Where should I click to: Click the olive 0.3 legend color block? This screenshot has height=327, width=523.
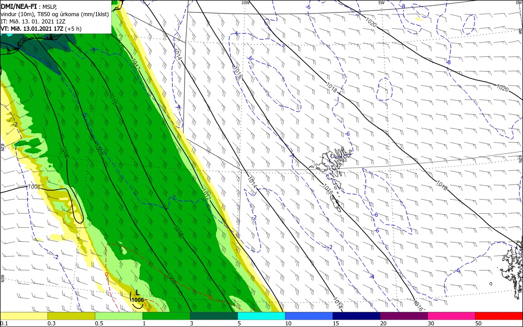click(71, 316)
